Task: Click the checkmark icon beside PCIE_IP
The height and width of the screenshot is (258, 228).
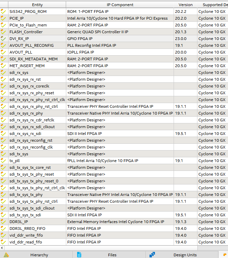Action: [x=3, y=18]
